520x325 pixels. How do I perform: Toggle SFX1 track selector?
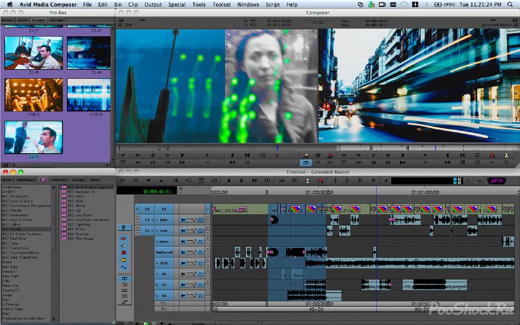pos(164,263)
